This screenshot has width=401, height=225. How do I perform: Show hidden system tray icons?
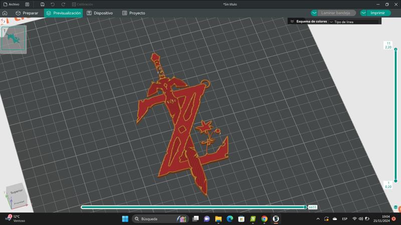318,218
